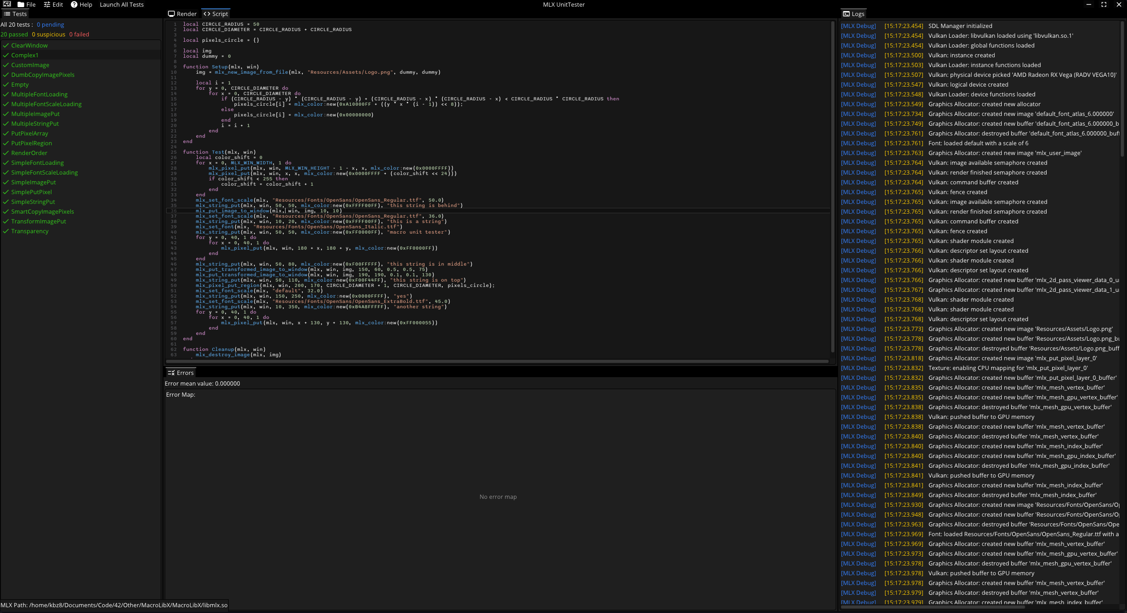This screenshot has width=1127, height=613.
Task: Select the Logs panel tab
Action: (853, 14)
